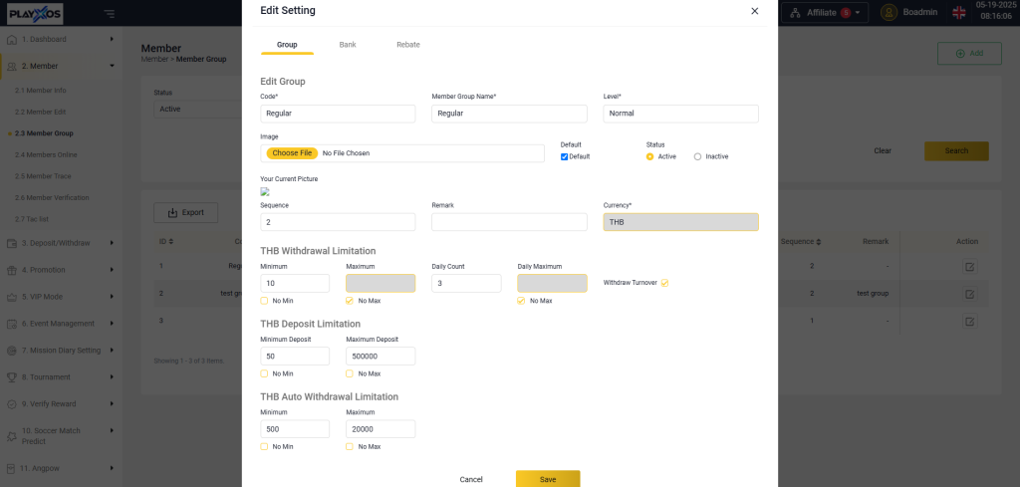Enable No Min under Auto Withdrawal
Screen dimensions: 1020x487
pos(264,447)
